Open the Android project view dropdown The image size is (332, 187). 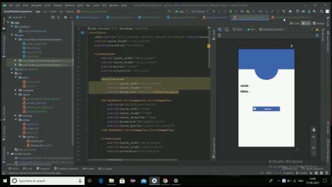click(17, 17)
